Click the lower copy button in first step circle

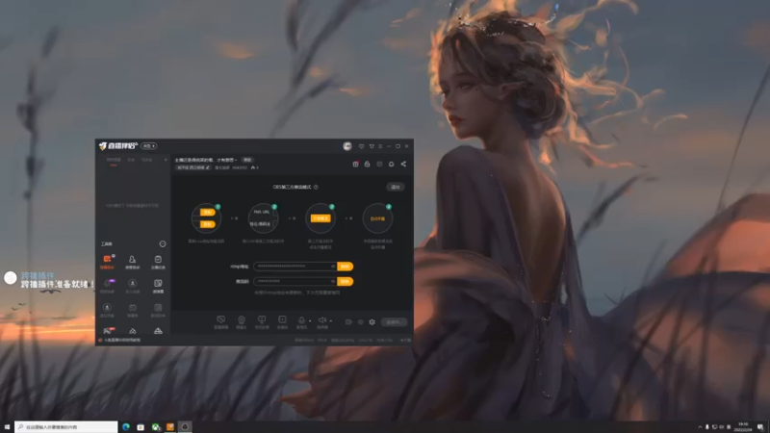coord(207,224)
